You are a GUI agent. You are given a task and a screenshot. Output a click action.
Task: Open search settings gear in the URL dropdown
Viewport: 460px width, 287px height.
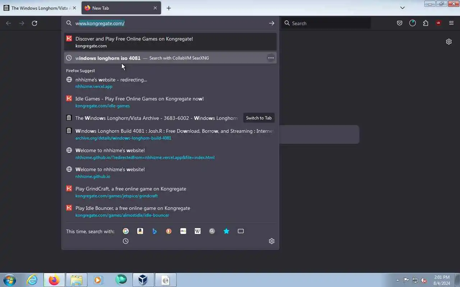[272, 241]
